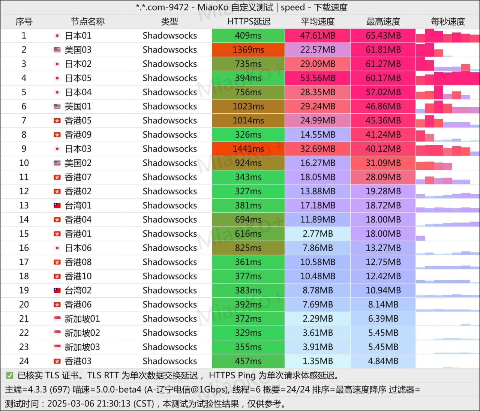480x411 pixels.
Task: Click the Hong Kong flag beside 香港04
Action: coord(57,220)
